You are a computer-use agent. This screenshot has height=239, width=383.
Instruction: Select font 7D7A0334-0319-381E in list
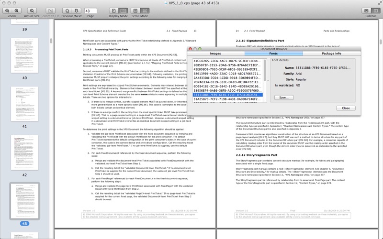[x=228, y=82]
